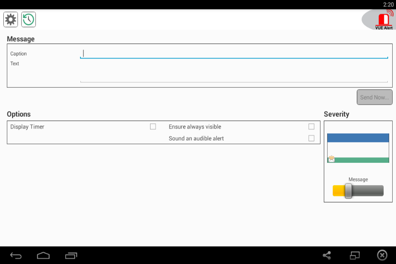Tick the Ensure always visible checkbox

pyautogui.click(x=311, y=127)
